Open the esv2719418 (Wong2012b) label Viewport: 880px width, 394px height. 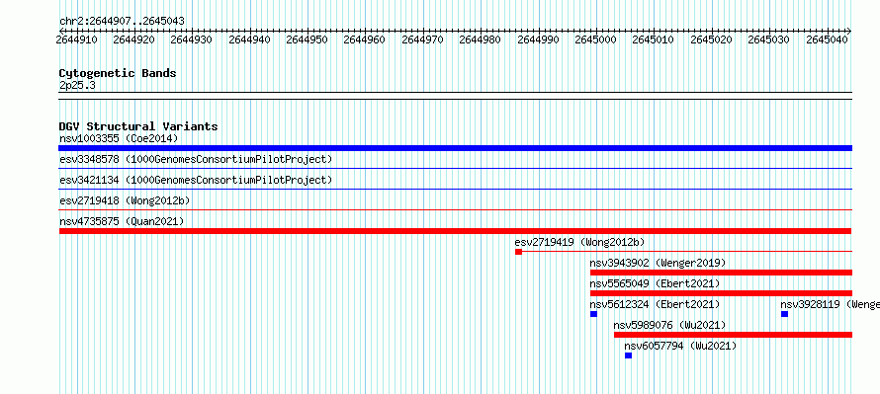pyautogui.click(x=124, y=200)
